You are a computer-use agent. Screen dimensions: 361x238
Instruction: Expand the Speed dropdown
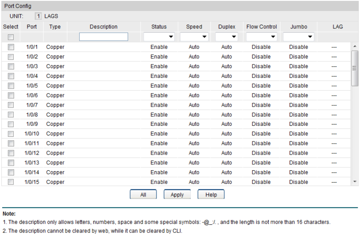[x=194, y=37]
